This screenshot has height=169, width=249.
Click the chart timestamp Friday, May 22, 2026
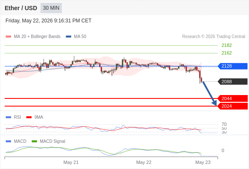29,21
